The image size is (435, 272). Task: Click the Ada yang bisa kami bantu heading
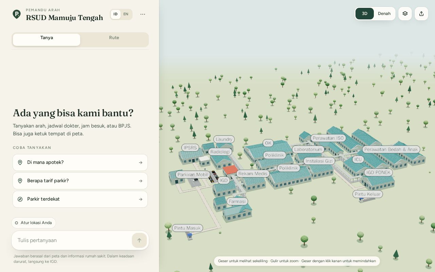(73, 113)
